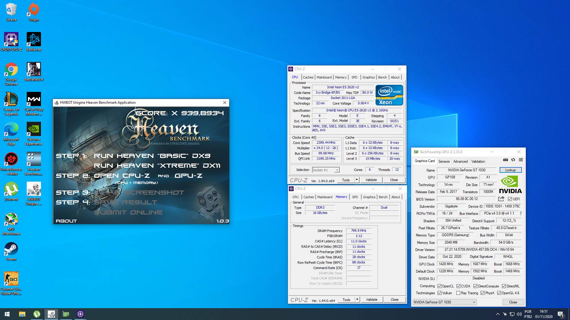The width and height of the screenshot is (570, 320).
Task: Switch to the Caches tab in upper CPU-Z
Action: click(x=308, y=77)
